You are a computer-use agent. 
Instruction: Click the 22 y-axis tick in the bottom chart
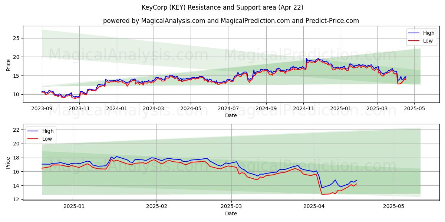pyautogui.click(x=16, y=130)
